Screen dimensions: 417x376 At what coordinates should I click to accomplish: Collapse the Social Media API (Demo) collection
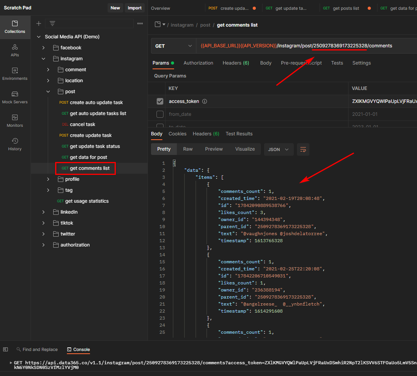[39, 37]
